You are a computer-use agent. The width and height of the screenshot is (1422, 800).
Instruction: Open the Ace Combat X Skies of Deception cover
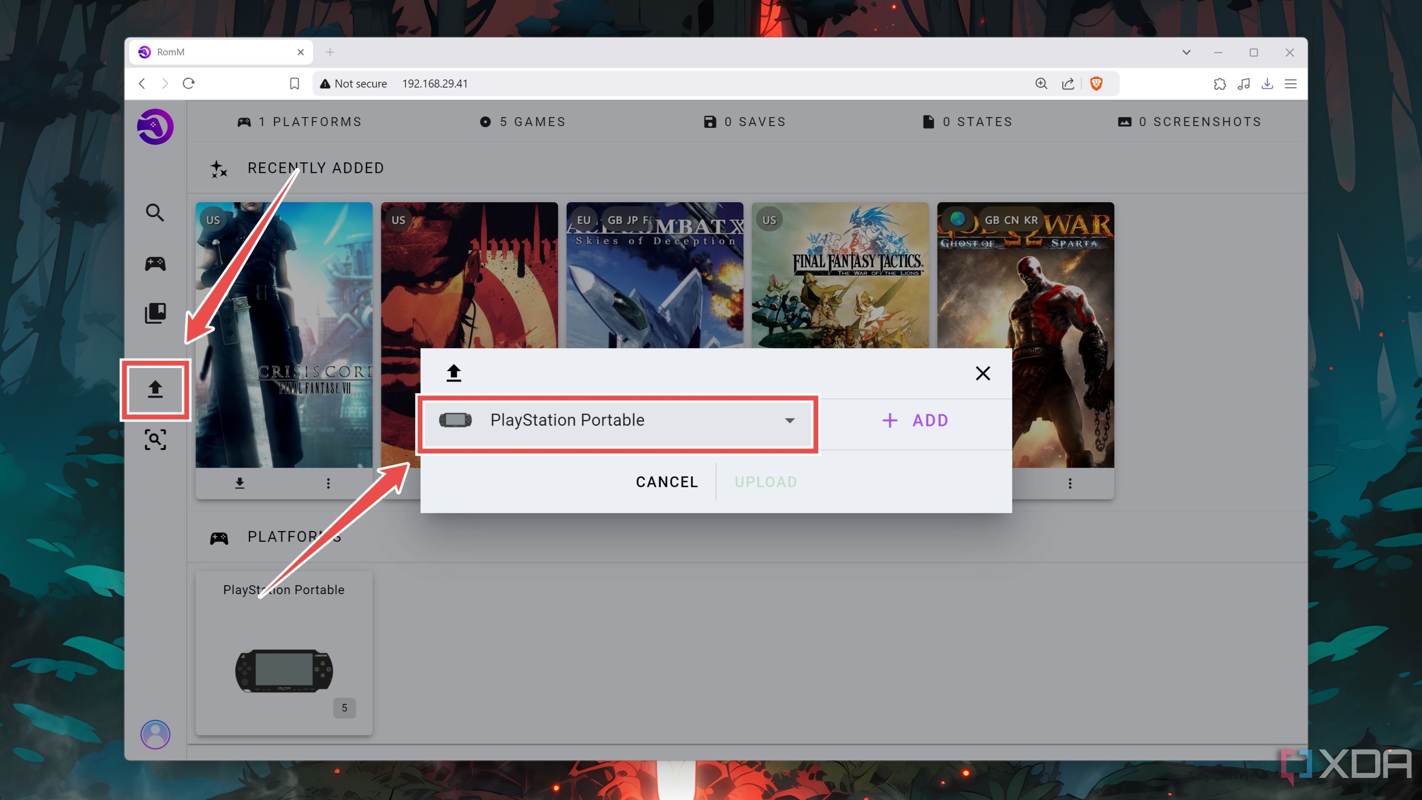[655, 275]
